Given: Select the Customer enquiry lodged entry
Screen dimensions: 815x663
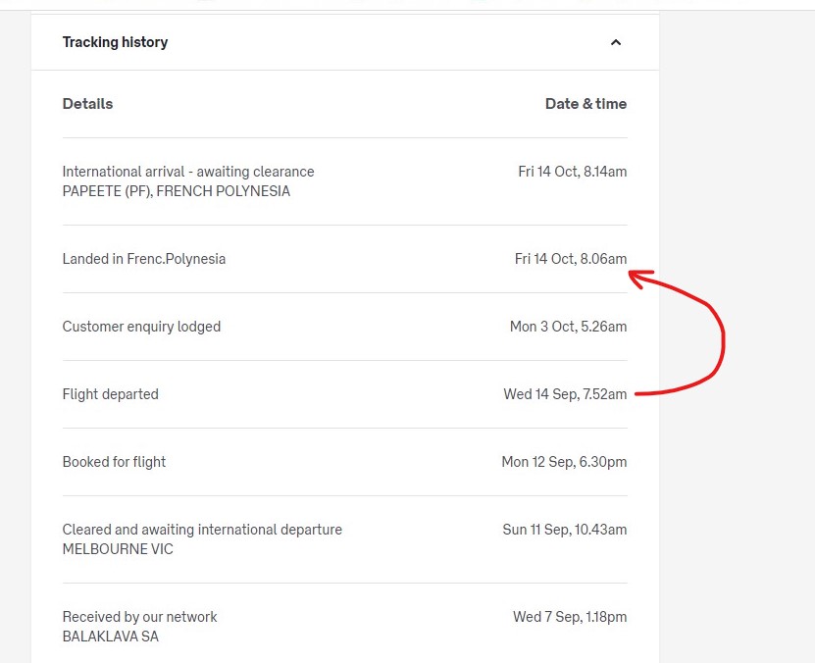Looking at the screenshot, I should pos(141,327).
